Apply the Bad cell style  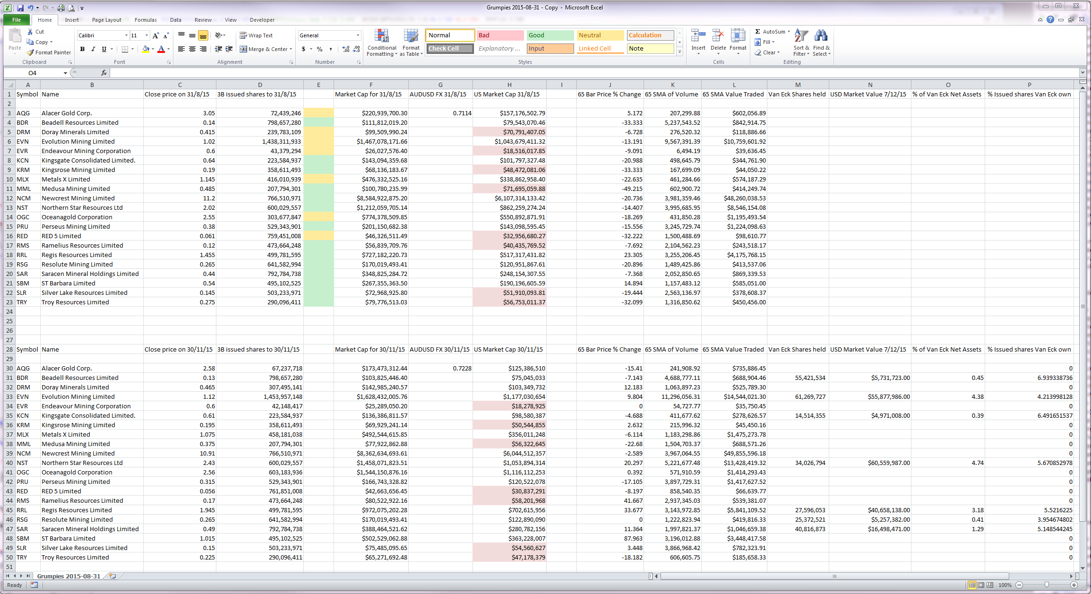500,35
